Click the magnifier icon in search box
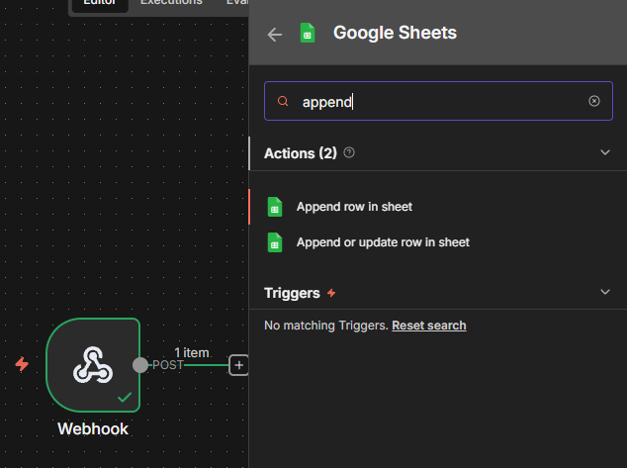This screenshot has height=468, width=627. [x=283, y=101]
